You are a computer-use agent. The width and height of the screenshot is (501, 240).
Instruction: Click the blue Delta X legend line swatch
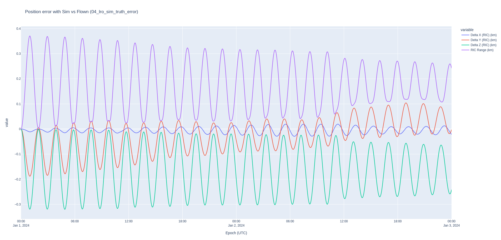tap(465, 35)
